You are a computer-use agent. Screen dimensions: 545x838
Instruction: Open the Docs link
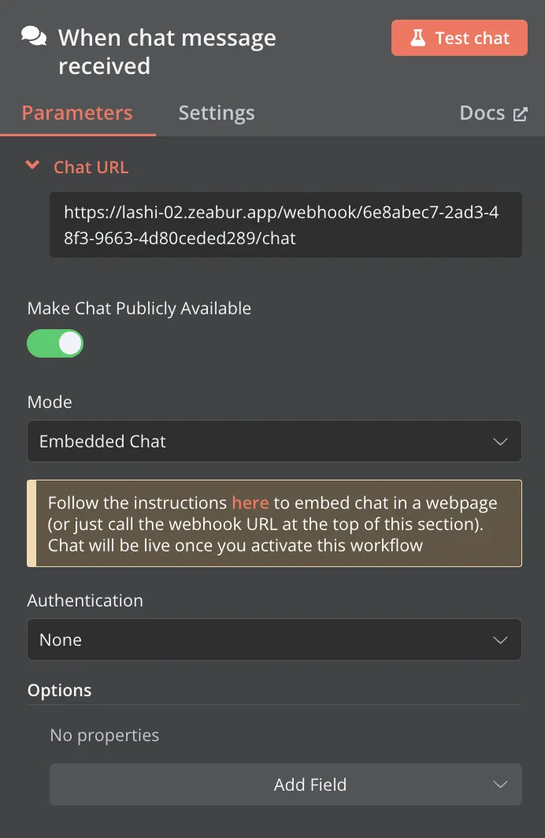[483, 113]
